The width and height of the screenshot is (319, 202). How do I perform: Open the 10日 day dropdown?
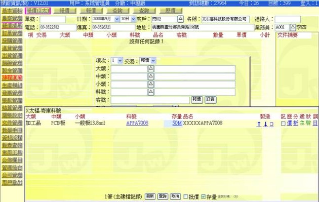133,19
